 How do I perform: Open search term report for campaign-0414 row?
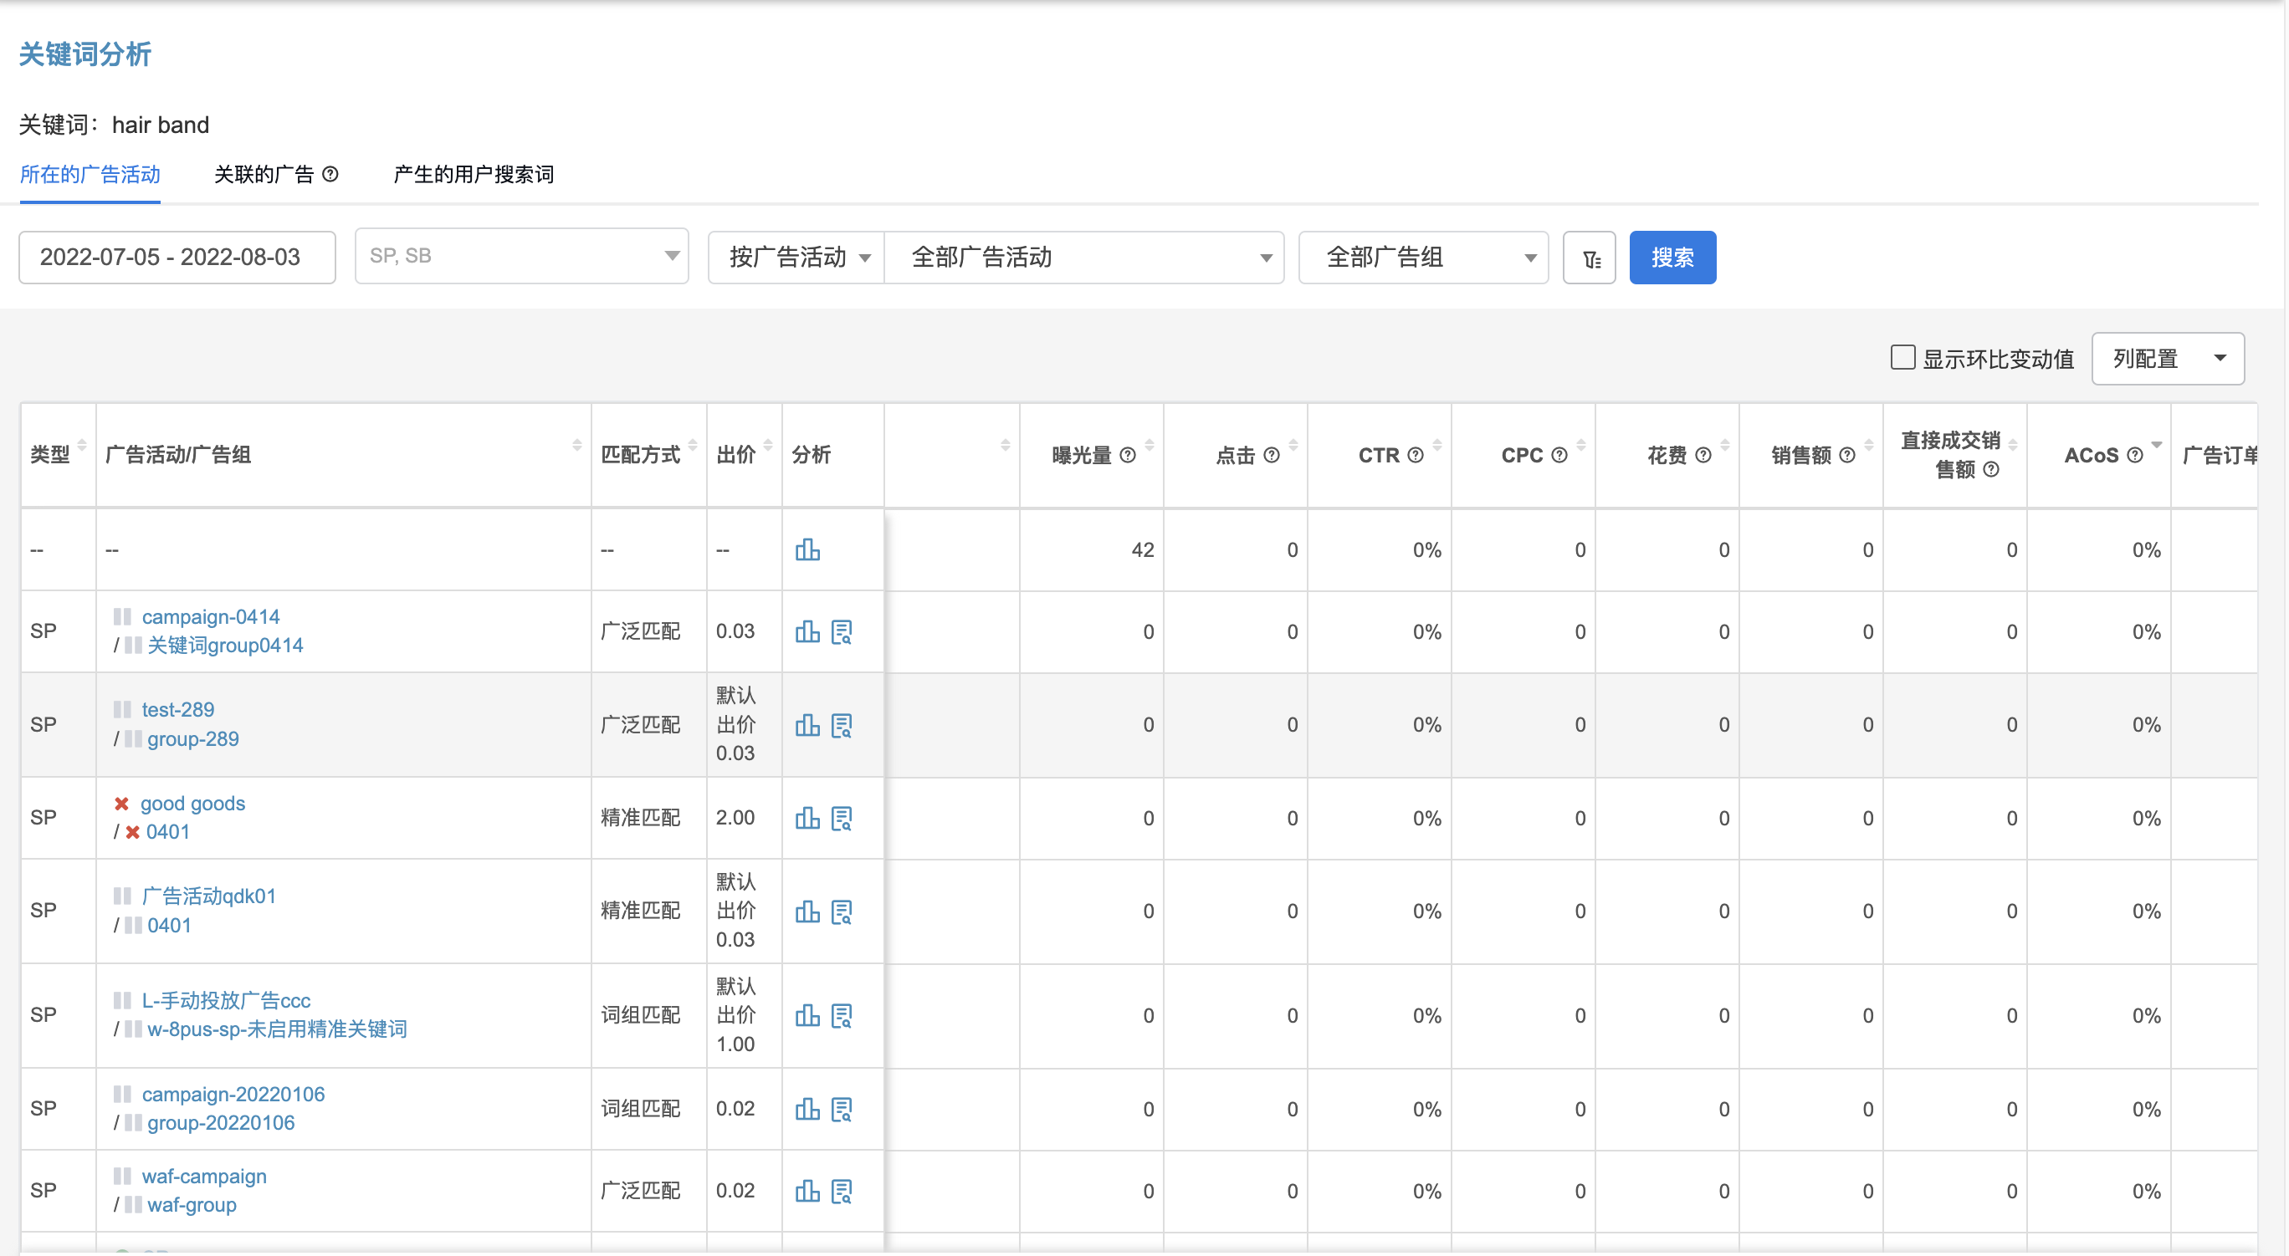click(842, 631)
